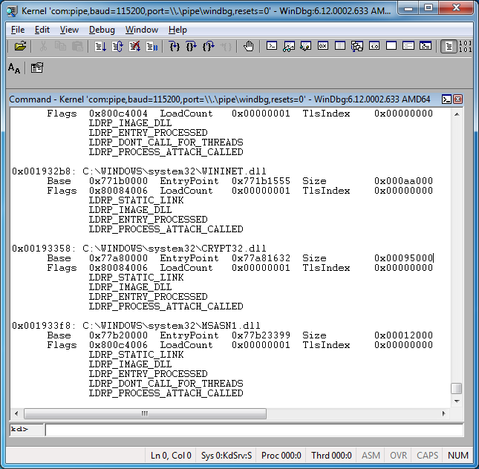Click size value 0x000aa000

(403, 181)
